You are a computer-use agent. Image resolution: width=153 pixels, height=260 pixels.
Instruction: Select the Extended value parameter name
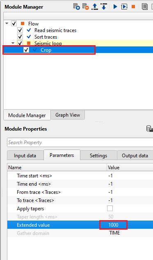pyautogui.click(x=33, y=225)
